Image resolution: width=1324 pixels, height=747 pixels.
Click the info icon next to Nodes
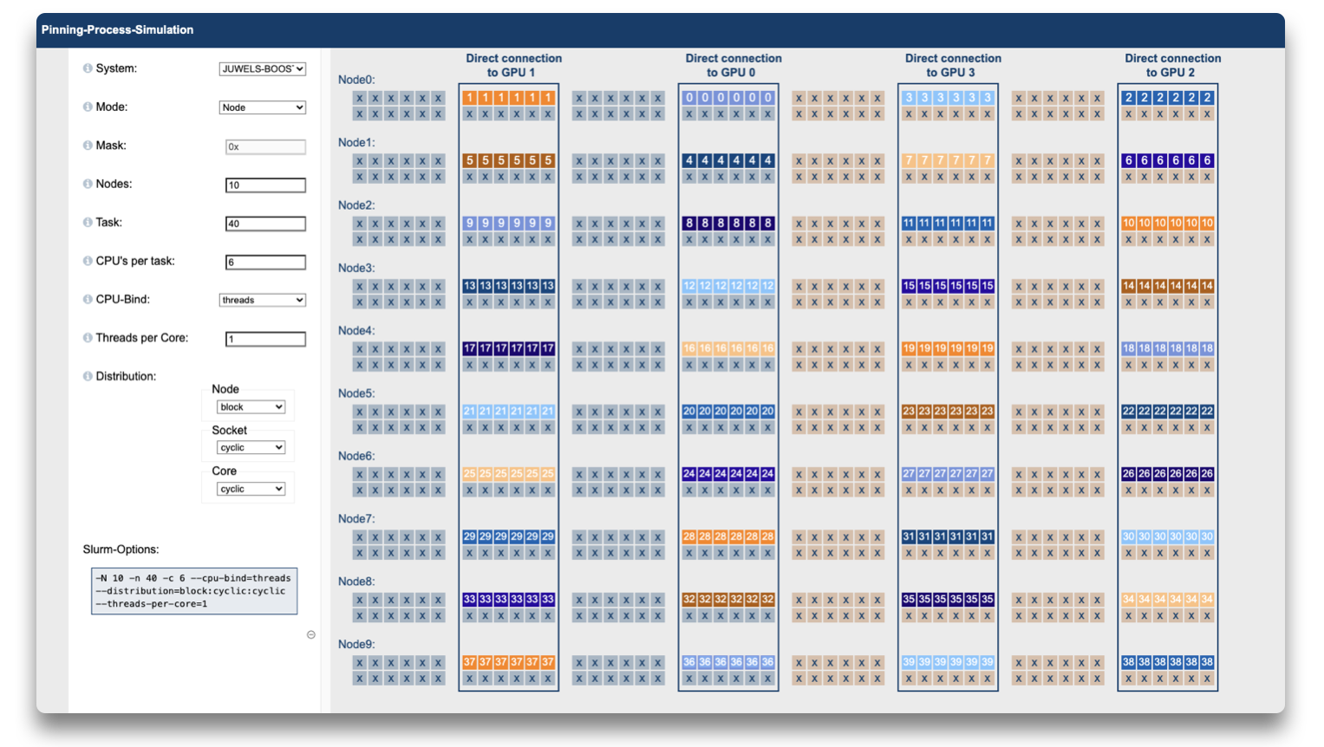(x=88, y=184)
